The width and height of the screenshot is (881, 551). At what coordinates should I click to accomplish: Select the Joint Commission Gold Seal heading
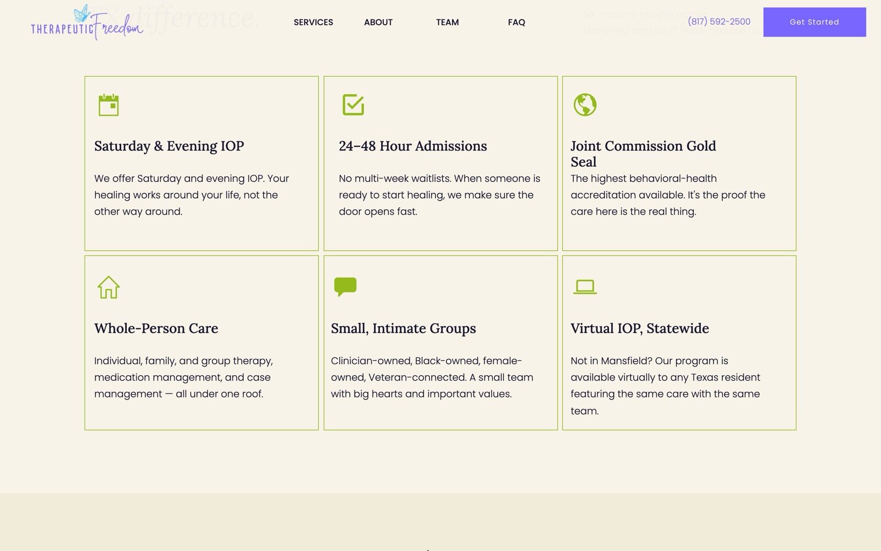643,154
